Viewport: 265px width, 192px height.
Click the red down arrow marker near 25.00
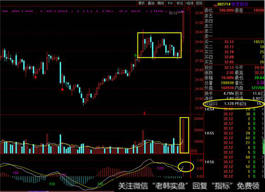pos(35,77)
